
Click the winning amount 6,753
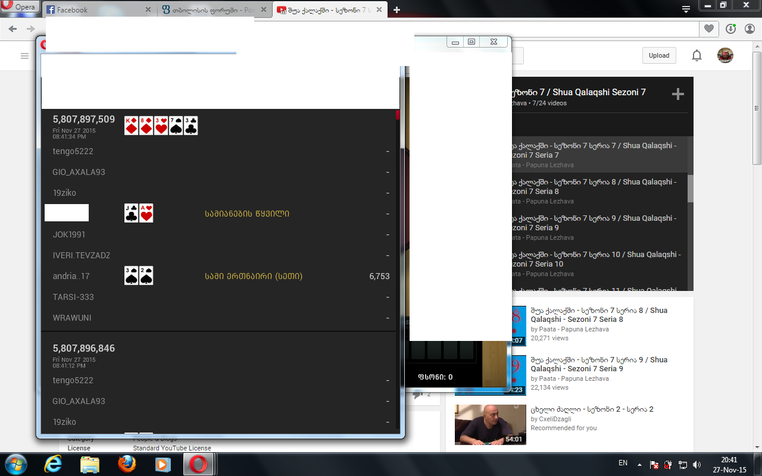pos(379,276)
